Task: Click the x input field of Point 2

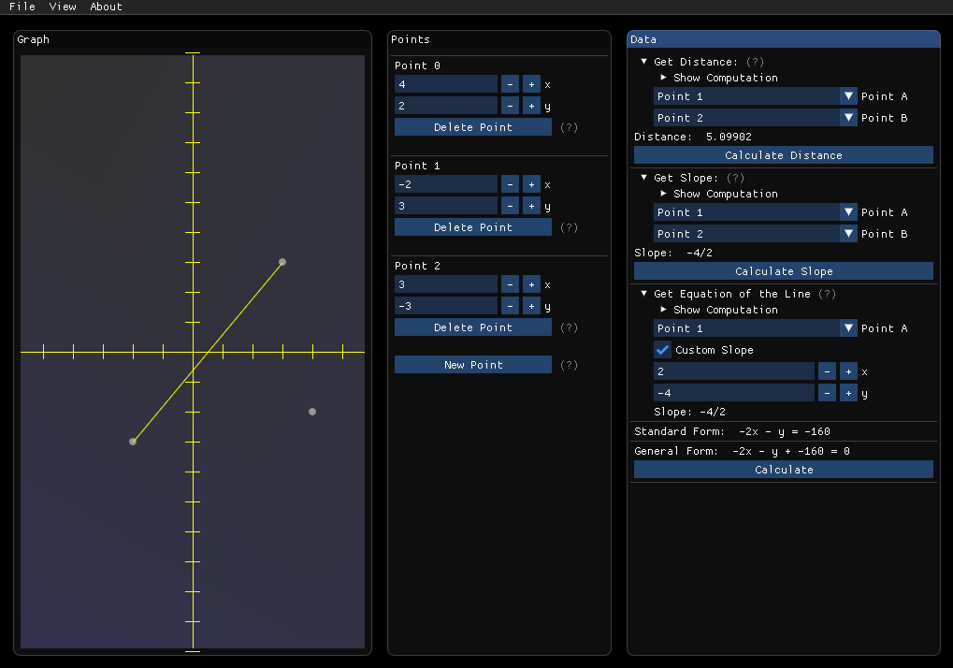Action: (x=445, y=284)
